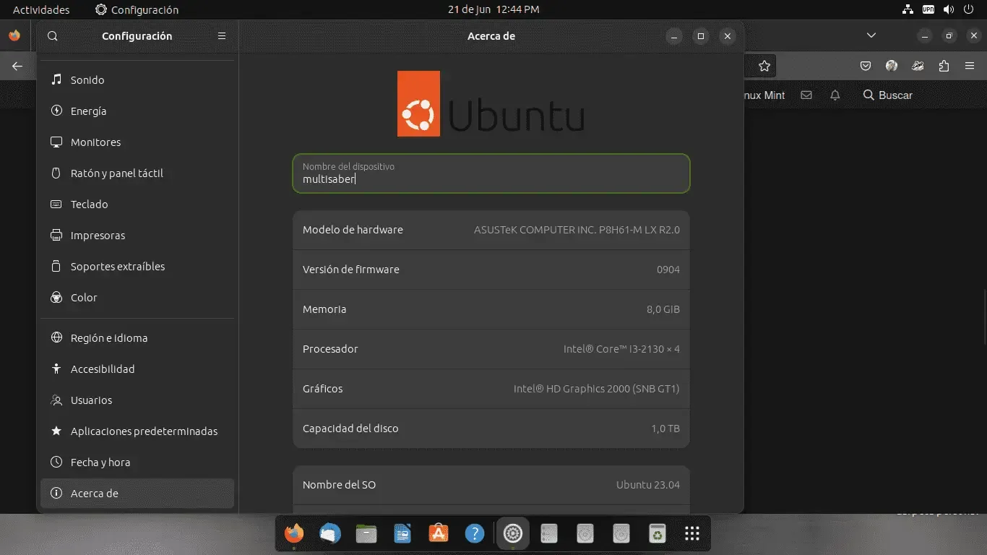
Task: Click the Modelo de hardware row
Action: pyautogui.click(x=491, y=230)
